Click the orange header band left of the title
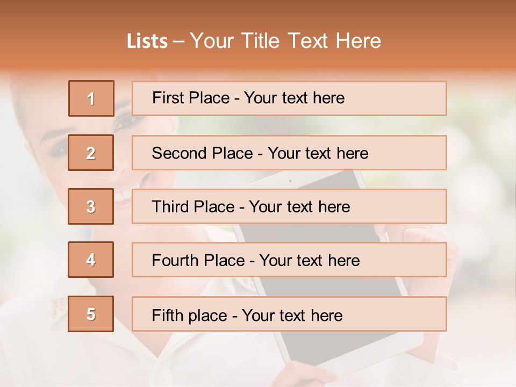 click(x=59, y=41)
